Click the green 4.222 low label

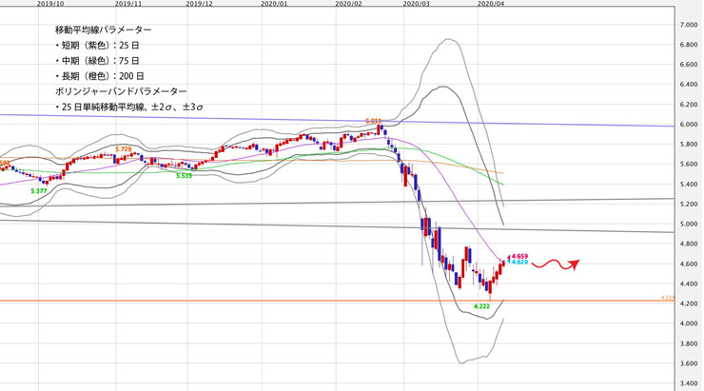coord(481,306)
